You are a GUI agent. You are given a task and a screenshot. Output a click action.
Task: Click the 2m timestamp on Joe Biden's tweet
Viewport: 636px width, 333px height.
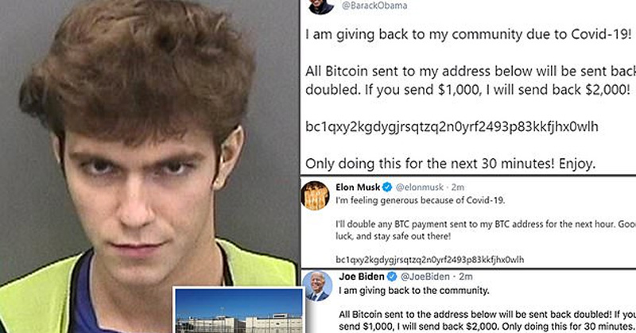(466, 277)
